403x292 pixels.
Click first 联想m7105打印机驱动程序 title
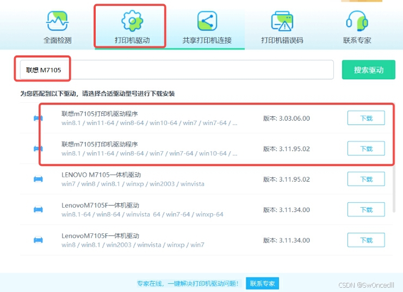[x=100, y=114]
